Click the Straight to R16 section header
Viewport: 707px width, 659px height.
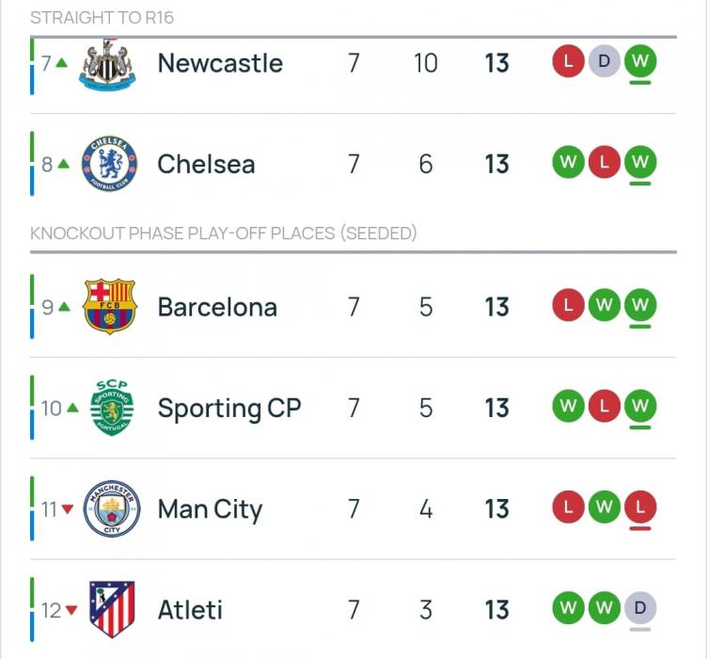[x=102, y=18]
